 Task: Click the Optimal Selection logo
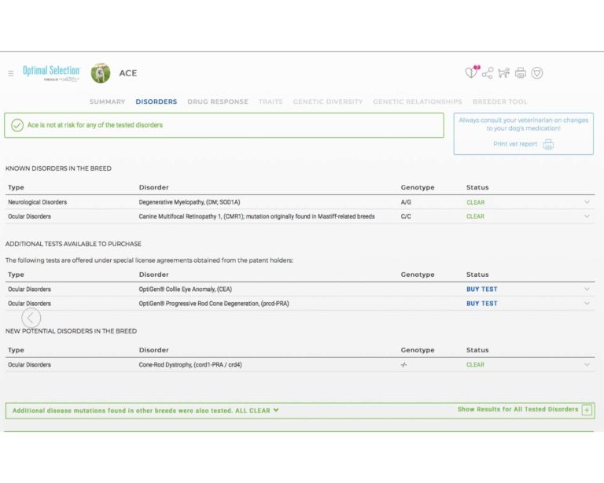coord(51,72)
